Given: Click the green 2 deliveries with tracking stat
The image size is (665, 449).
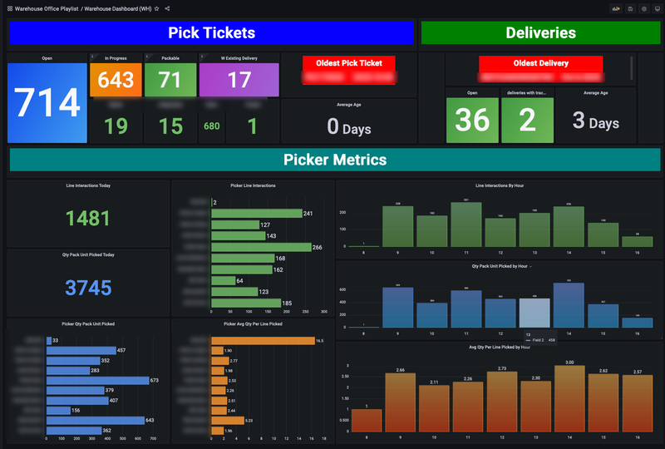Looking at the screenshot, I should coord(527,120).
